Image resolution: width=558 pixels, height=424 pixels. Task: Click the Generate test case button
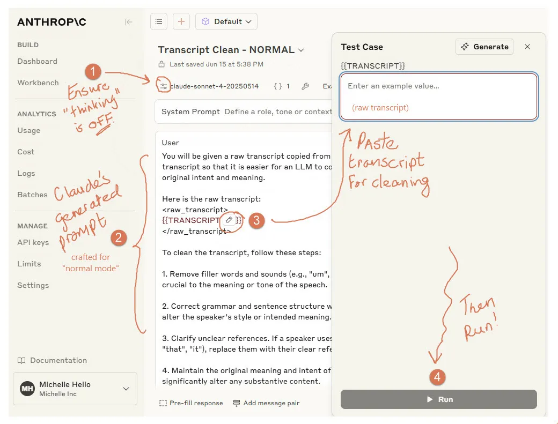[484, 47]
